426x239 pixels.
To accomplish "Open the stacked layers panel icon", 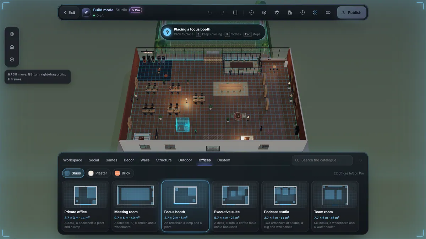I will 264,12.
